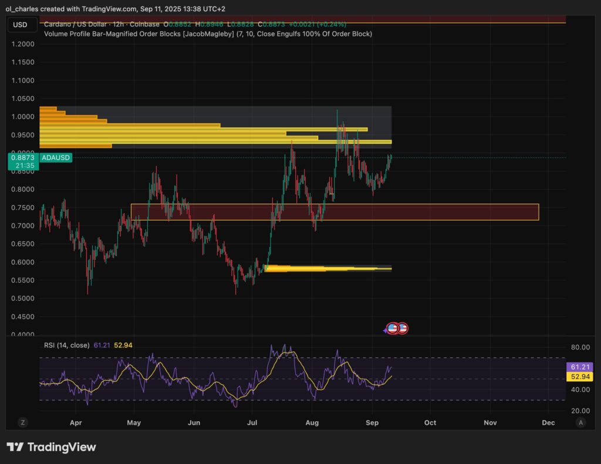
Task: Click Coinbase in the chart legend
Action: 144,26
